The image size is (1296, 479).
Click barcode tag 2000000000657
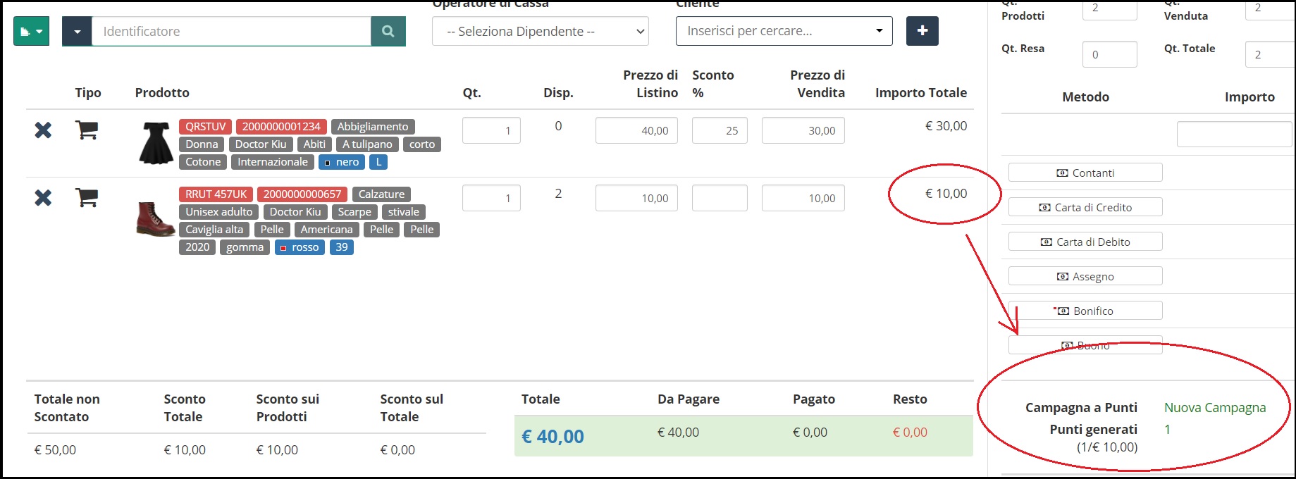pyautogui.click(x=302, y=194)
